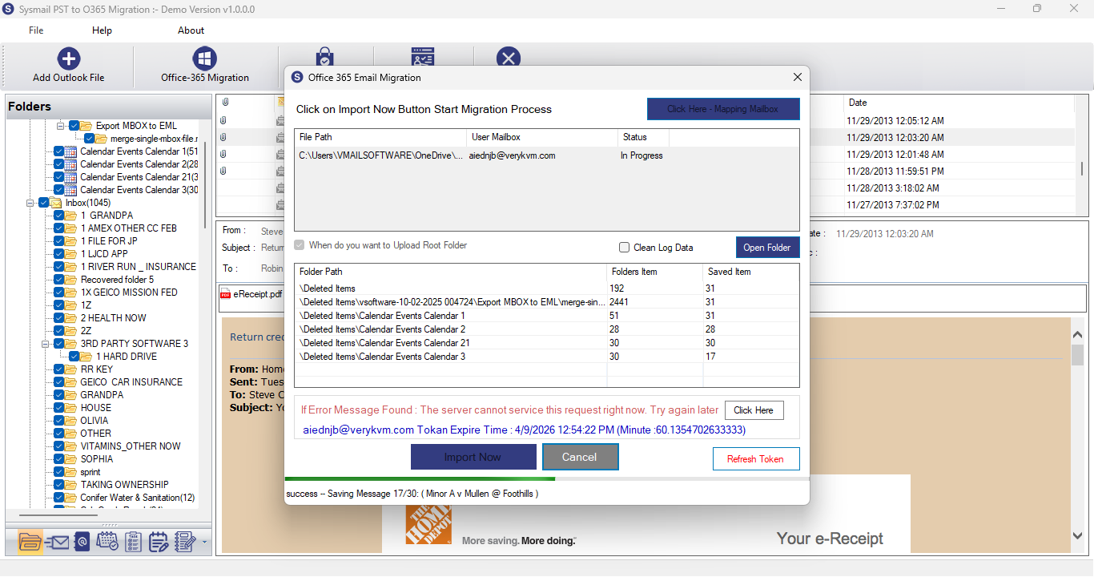
Task: Toggle the Calendar Events Calendar 2 checkbox
Action: tap(59, 164)
